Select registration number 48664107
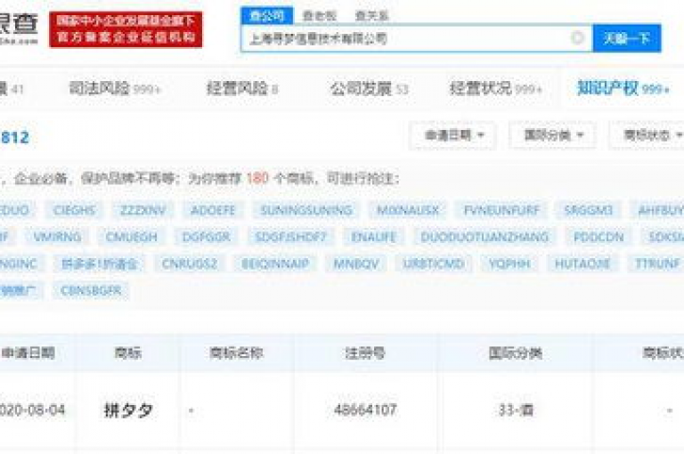 (365, 409)
